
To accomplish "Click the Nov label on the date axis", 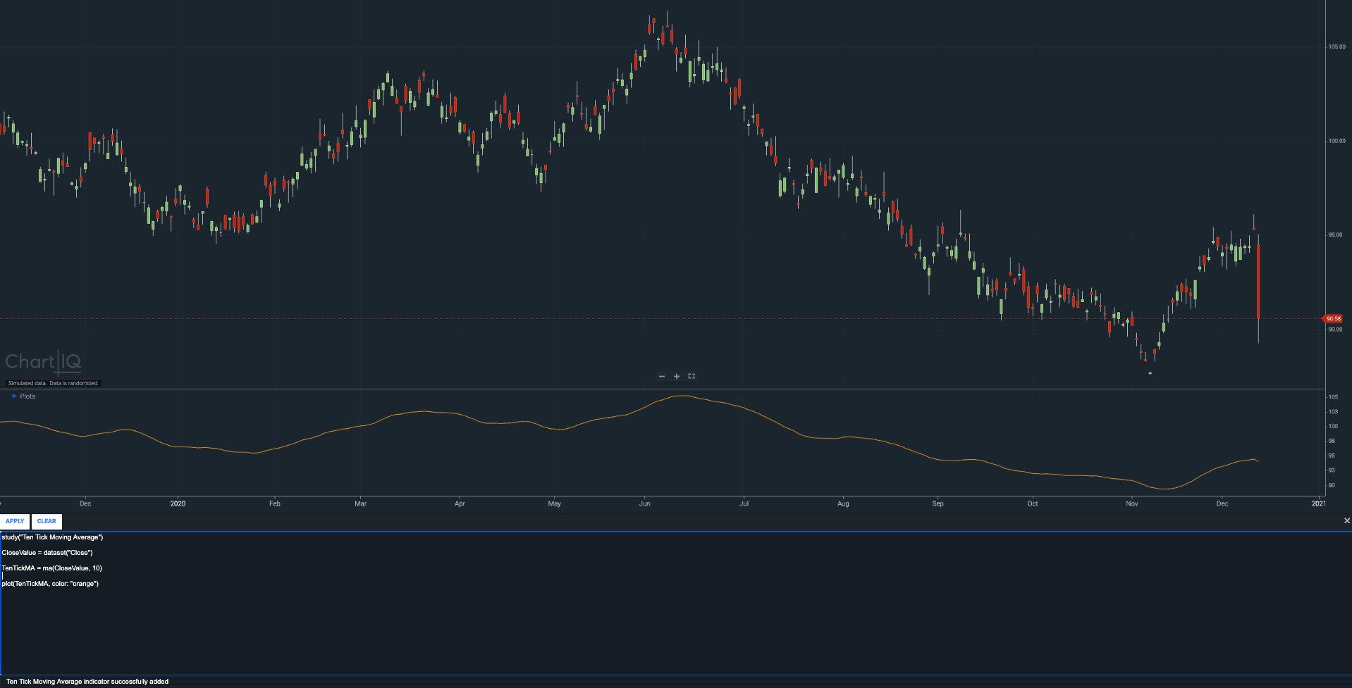I will point(1132,504).
